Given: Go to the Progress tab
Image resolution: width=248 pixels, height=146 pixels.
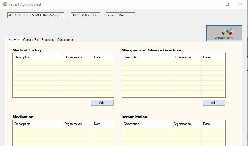Looking at the screenshot, I should [48, 40].
